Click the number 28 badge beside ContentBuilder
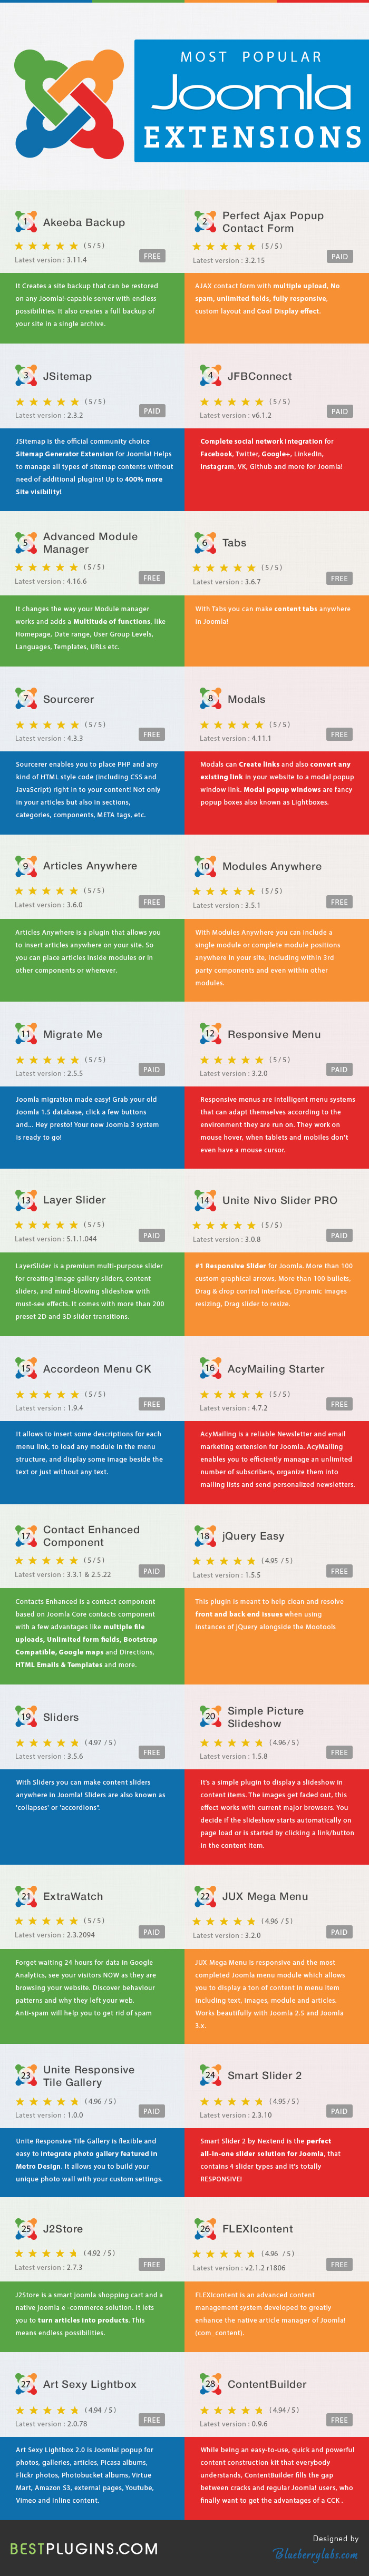 pos(210,2384)
